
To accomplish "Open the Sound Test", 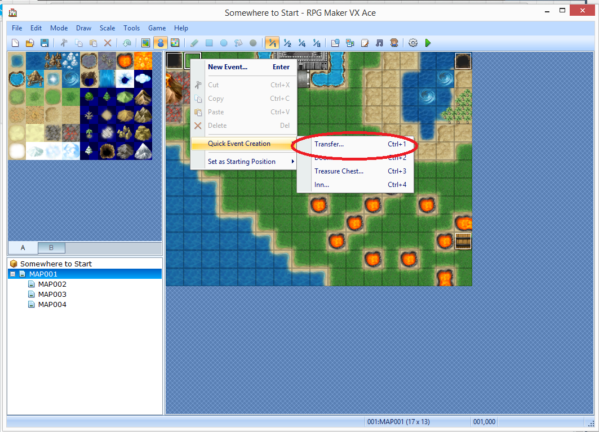I will click(379, 43).
